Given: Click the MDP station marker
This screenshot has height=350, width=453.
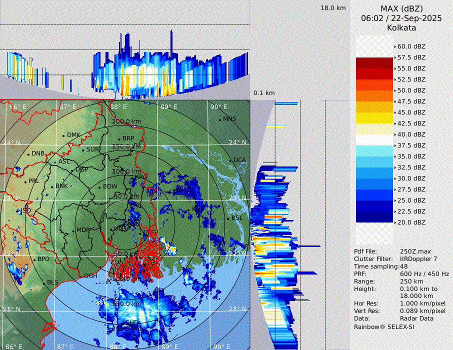Looking at the screenshot, I should tap(73, 230).
